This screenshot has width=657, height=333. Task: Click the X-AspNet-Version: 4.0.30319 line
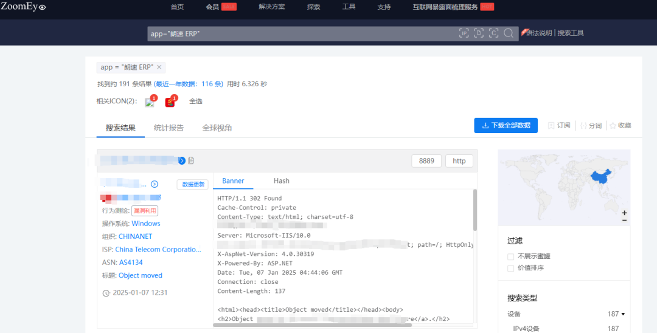266,254
